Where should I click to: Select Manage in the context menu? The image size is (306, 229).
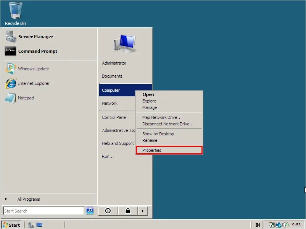[150, 107]
